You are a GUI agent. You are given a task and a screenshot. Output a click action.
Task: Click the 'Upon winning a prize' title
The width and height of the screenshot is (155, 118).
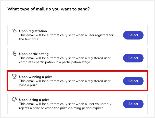click(x=36, y=76)
